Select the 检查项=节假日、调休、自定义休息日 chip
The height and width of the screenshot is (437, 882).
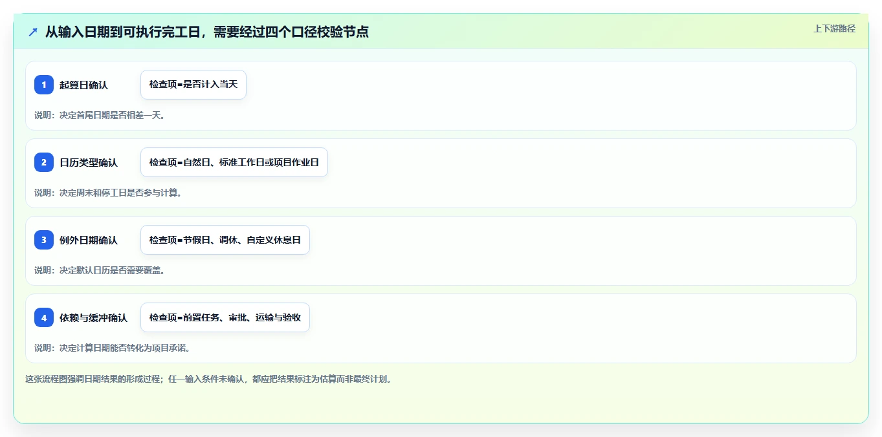(x=225, y=240)
